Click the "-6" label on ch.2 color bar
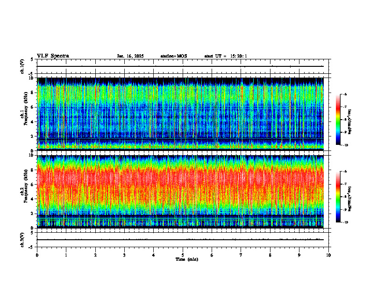The image size is (370, 286). point(345,172)
